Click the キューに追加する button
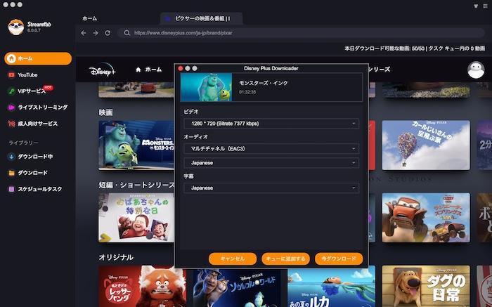Screen dimensions: 492x307 click(285, 259)
